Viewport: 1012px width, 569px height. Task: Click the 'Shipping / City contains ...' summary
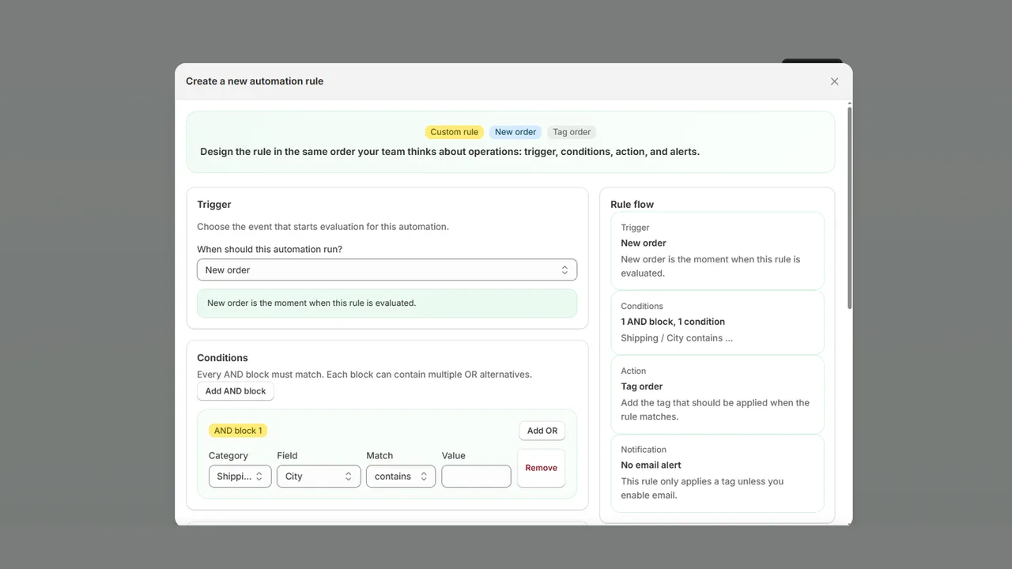click(x=677, y=338)
